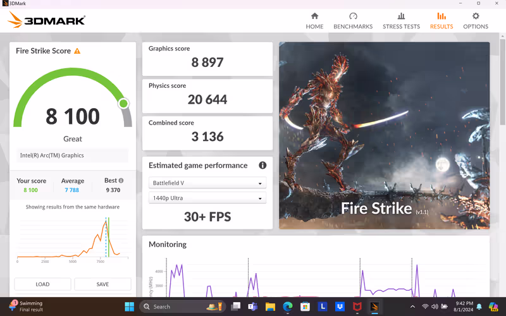Screen dimensions: 506x316
Task: Click the SAVE button
Action: click(x=102, y=284)
